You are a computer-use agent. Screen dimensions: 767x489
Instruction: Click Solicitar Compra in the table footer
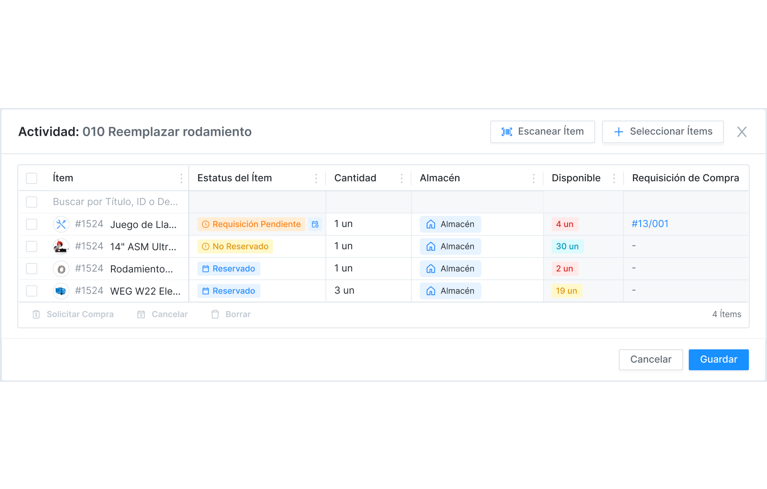[73, 314]
